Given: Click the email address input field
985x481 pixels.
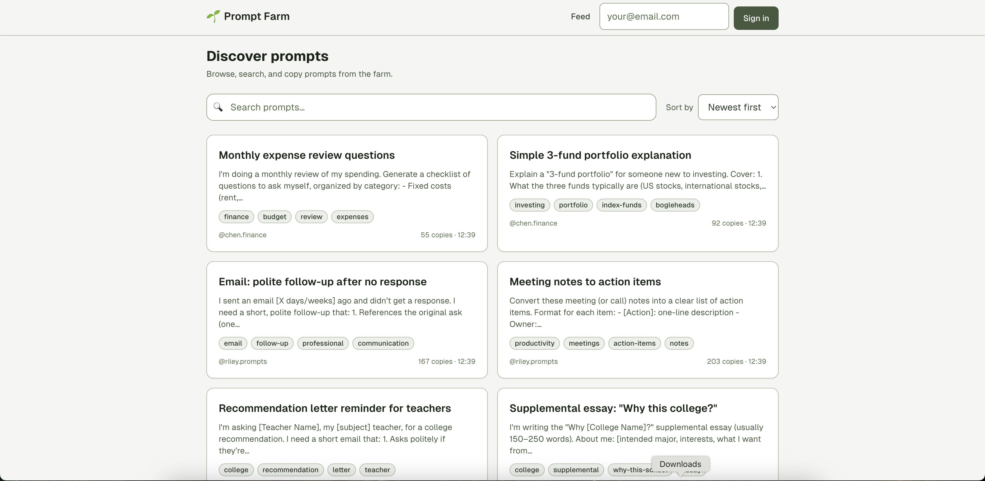Looking at the screenshot, I should click(x=663, y=16).
